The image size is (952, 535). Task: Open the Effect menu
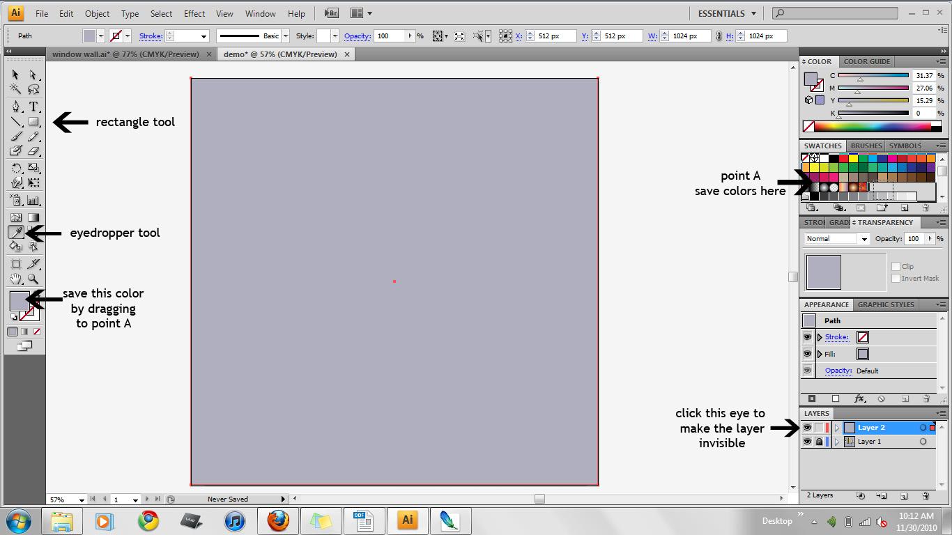[194, 13]
